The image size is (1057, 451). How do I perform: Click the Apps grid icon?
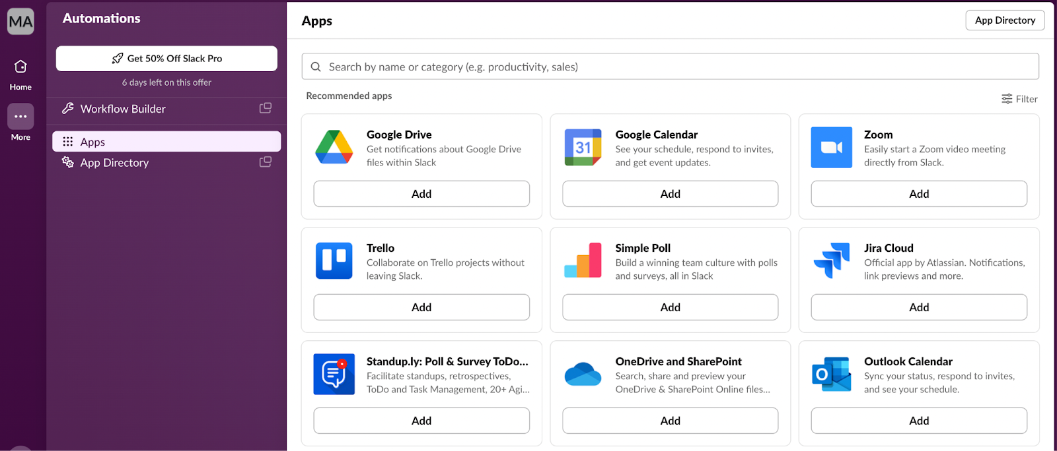click(x=67, y=142)
